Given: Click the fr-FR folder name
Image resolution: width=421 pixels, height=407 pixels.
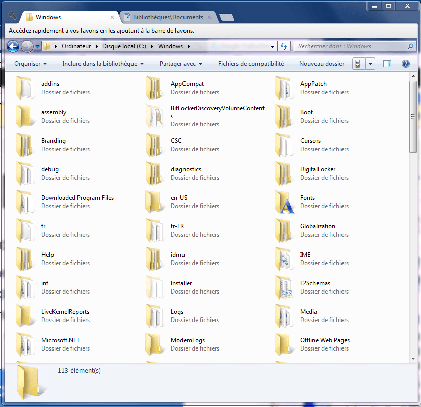Looking at the screenshot, I should (177, 226).
